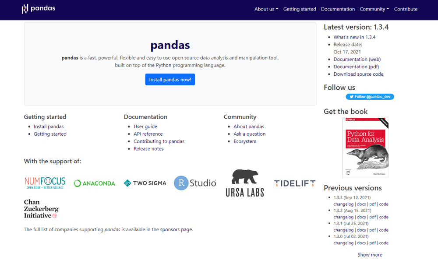This screenshot has width=438, height=260.
Task: Open the NumFOCUS sponsor logo
Action: tap(45, 183)
